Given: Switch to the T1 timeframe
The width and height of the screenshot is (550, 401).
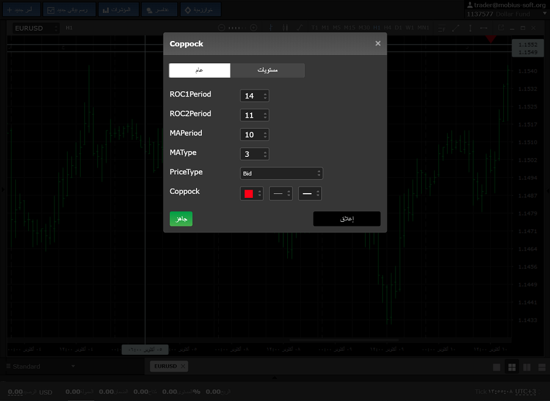Looking at the screenshot, I should (315, 28).
